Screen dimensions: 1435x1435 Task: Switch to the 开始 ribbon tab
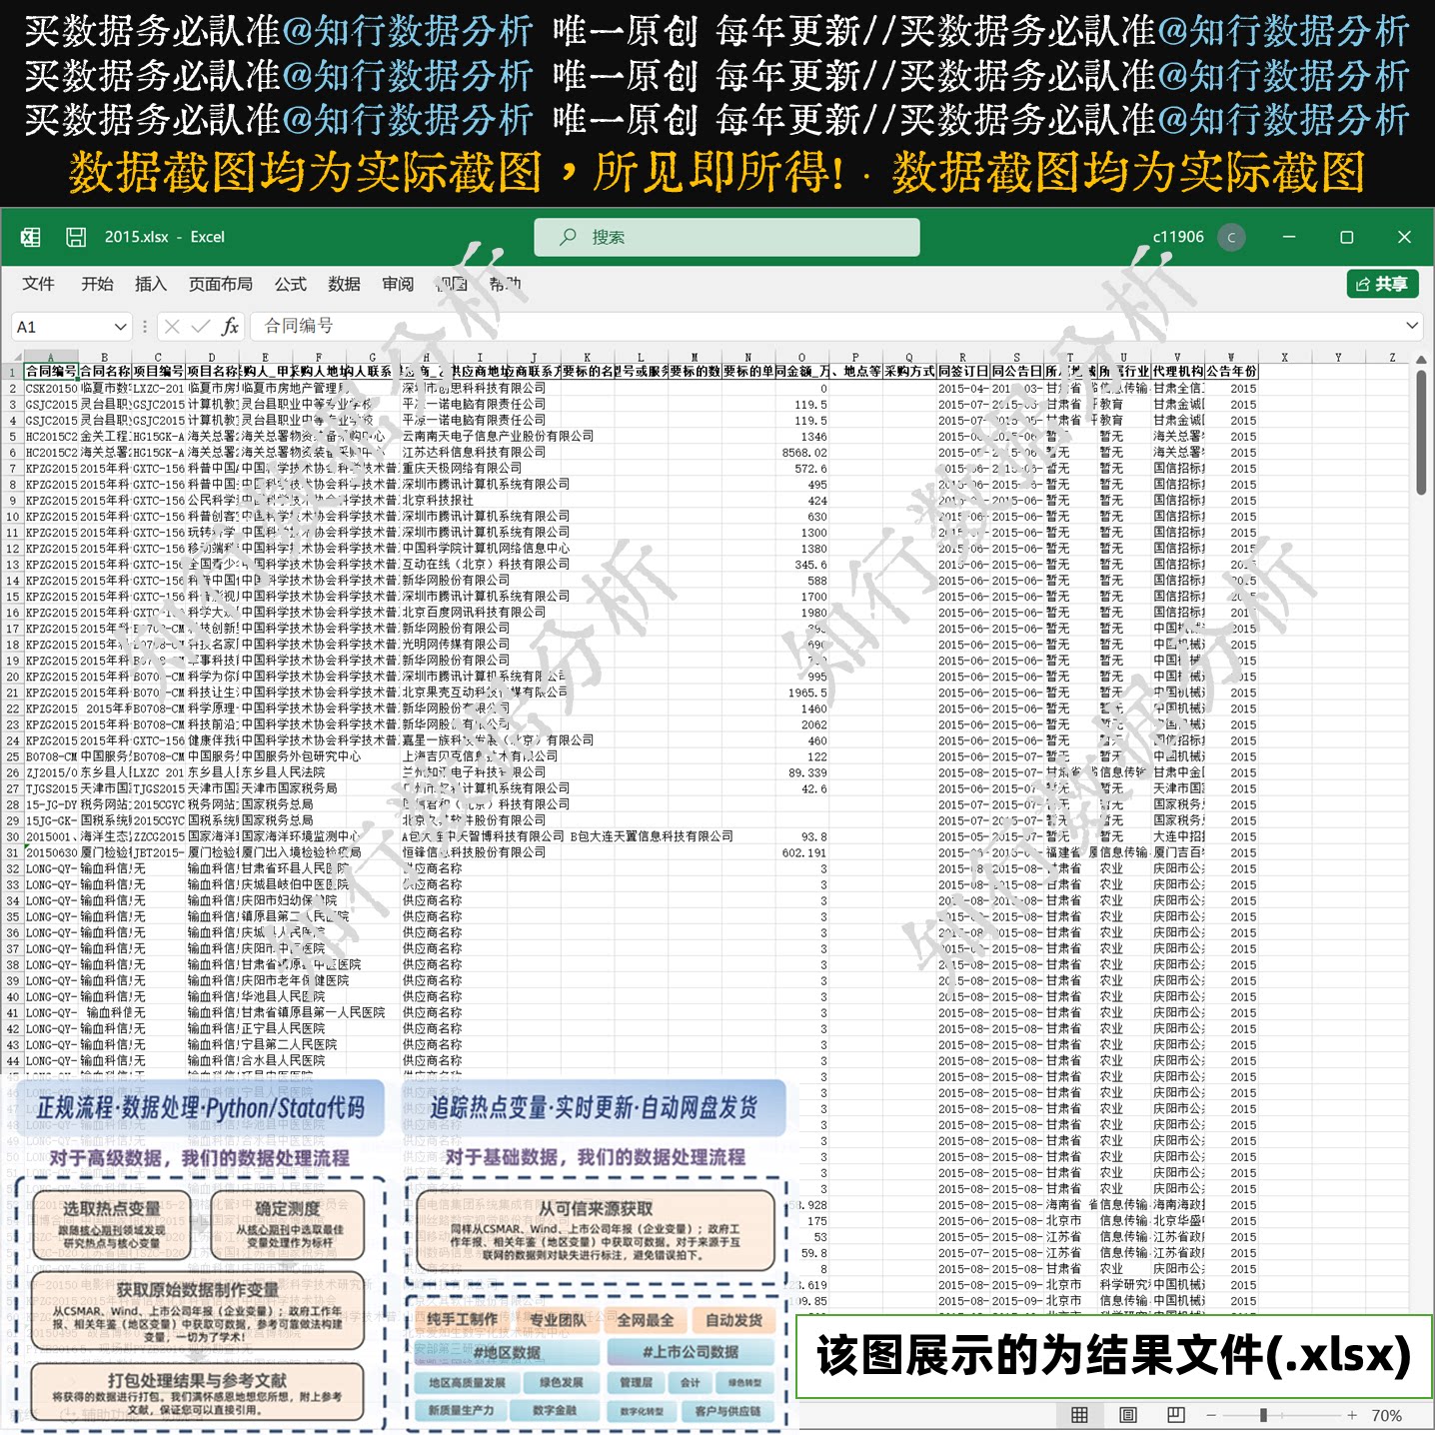click(x=97, y=284)
